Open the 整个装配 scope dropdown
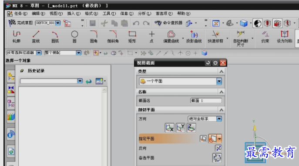Image resolution: width=299 pixels, height=166 pixels. 79,53
